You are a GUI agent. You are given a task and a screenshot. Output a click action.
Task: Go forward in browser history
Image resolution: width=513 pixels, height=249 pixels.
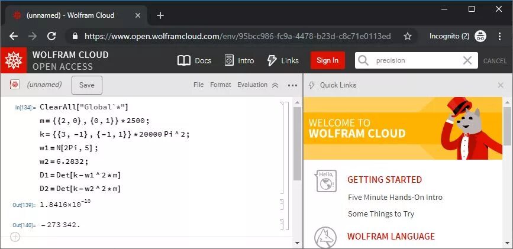click(33, 36)
